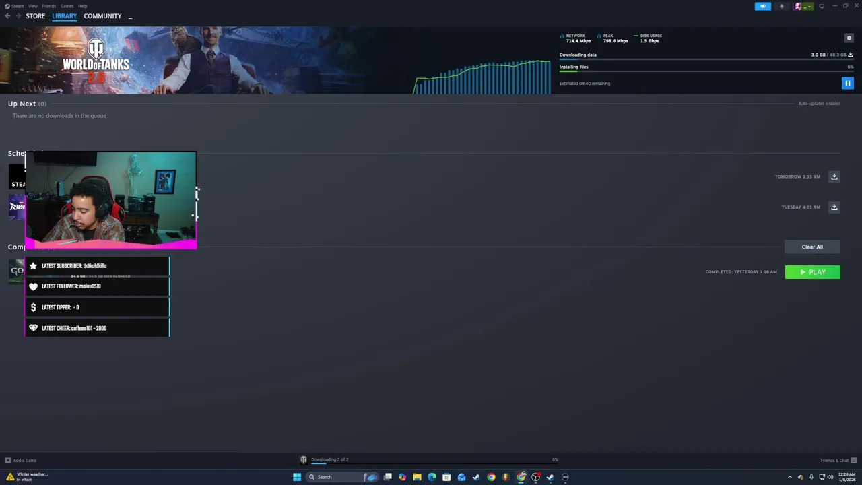Viewport: 862px width, 485px height.
Task: Click the Network 714.4 Mbps stat
Action: pos(576,38)
